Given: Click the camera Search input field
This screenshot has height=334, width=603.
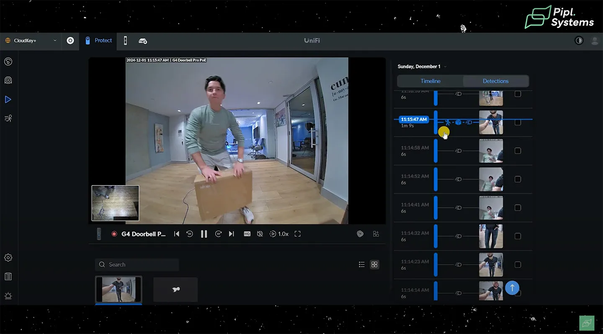Looking at the screenshot, I should (x=137, y=265).
